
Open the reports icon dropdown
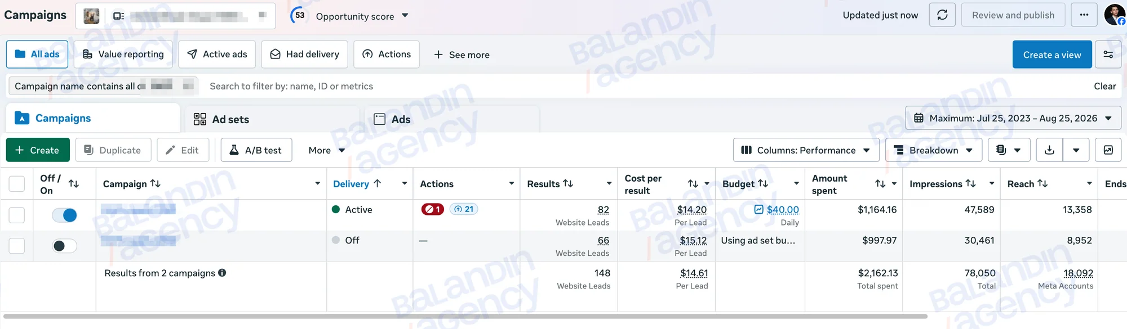1009,150
